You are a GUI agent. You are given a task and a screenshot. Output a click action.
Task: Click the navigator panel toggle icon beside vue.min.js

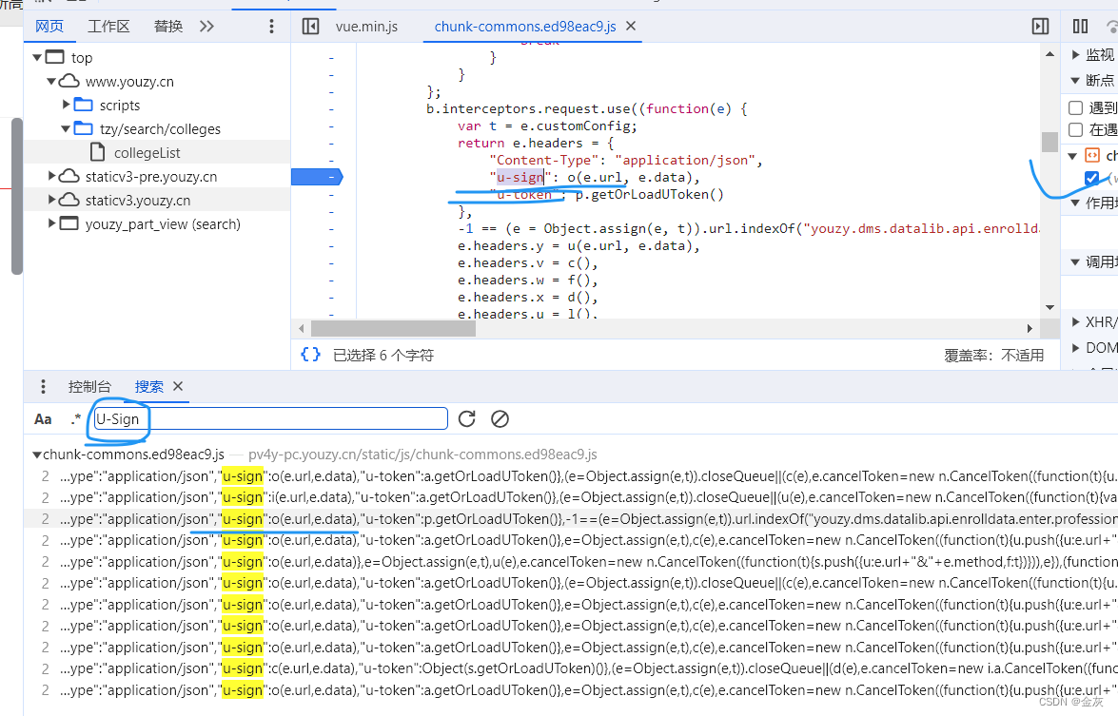310,26
